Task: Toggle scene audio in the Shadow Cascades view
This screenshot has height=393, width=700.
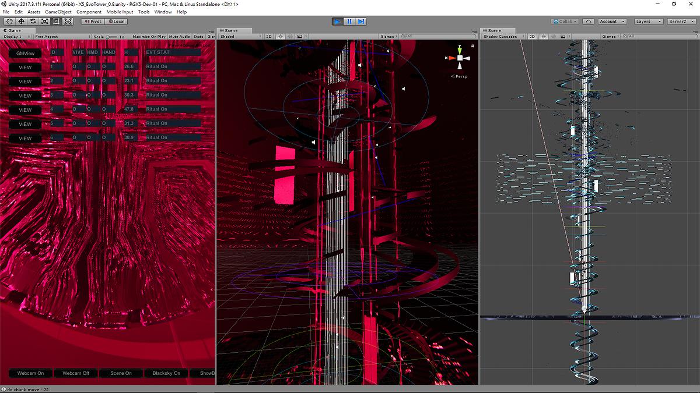Action: [x=554, y=37]
